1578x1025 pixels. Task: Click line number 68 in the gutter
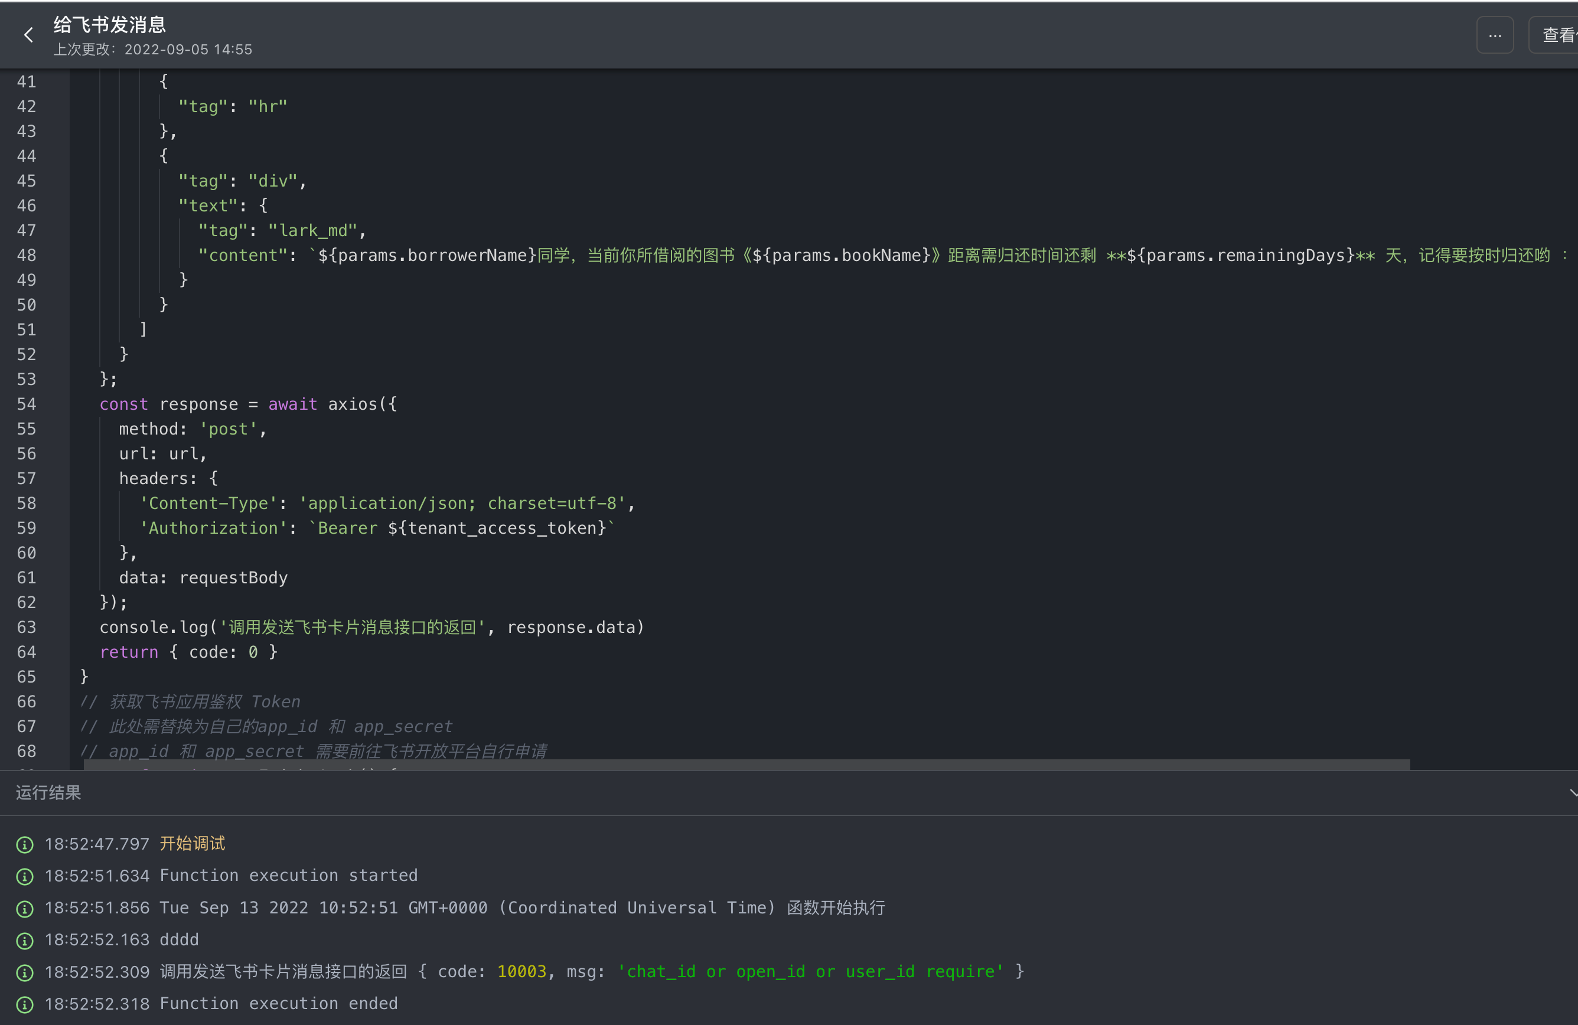click(27, 751)
